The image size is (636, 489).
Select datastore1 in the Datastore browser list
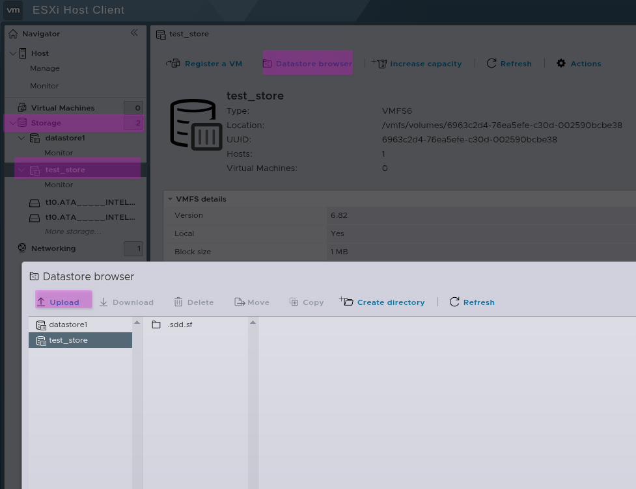click(68, 324)
